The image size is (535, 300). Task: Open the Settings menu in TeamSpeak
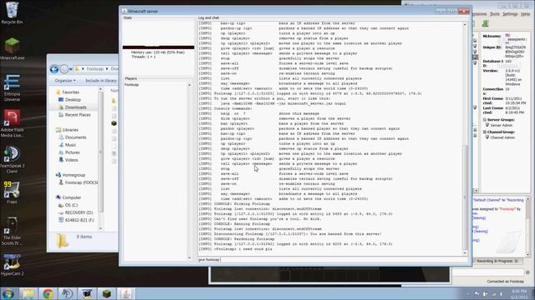(x=510, y=14)
